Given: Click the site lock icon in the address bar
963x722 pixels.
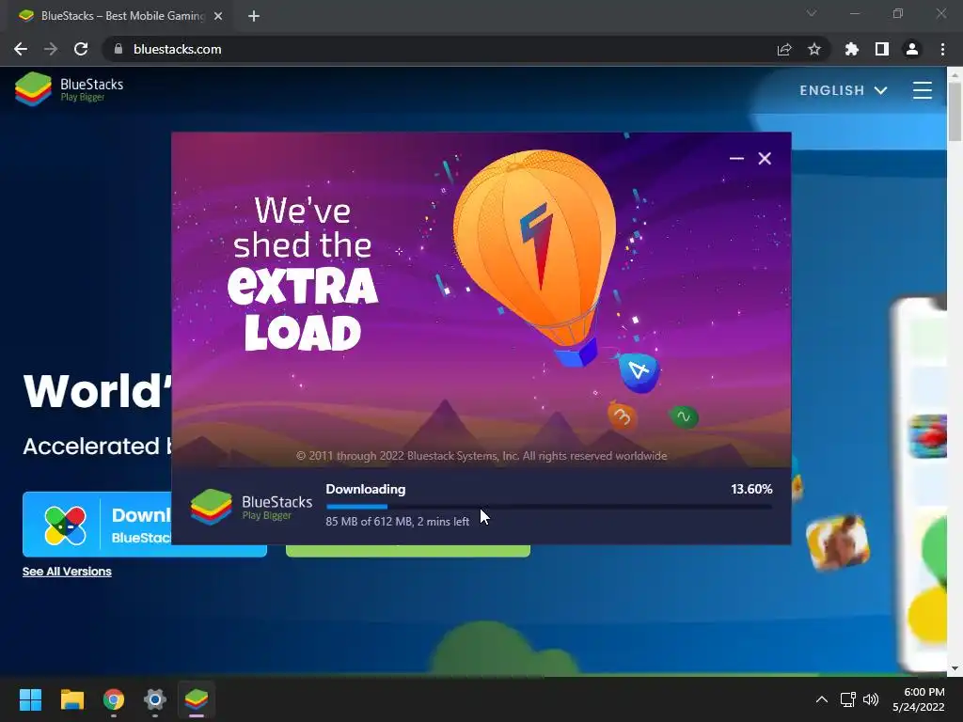Looking at the screenshot, I should pyautogui.click(x=118, y=49).
